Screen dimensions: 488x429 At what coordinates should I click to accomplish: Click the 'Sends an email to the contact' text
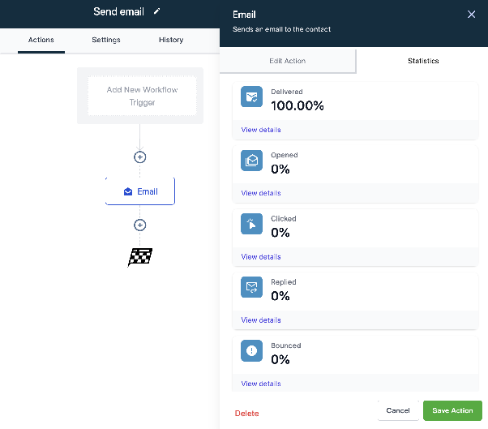pos(281,29)
